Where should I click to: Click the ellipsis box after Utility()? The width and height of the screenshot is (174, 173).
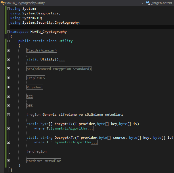click(62, 60)
